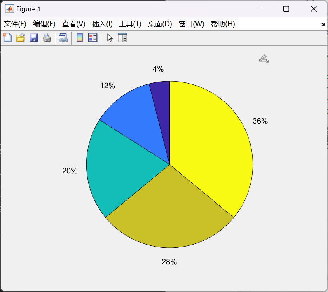Open the 帮助(H) menu

[223, 24]
